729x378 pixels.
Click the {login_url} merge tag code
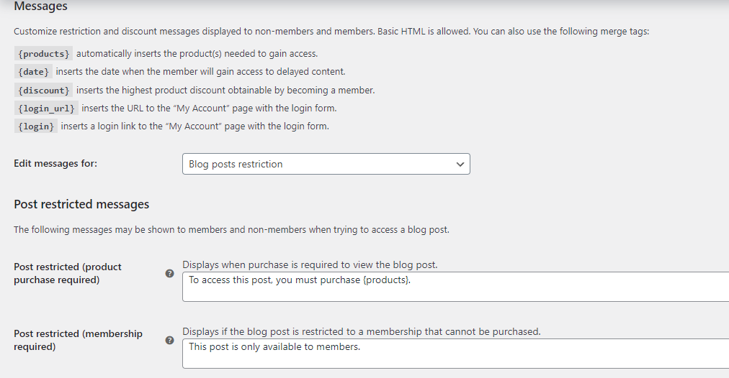point(46,108)
